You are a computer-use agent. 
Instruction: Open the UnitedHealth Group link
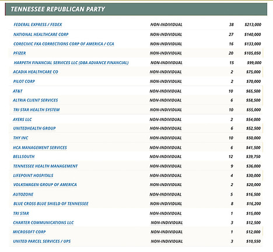[x=34, y=128]
